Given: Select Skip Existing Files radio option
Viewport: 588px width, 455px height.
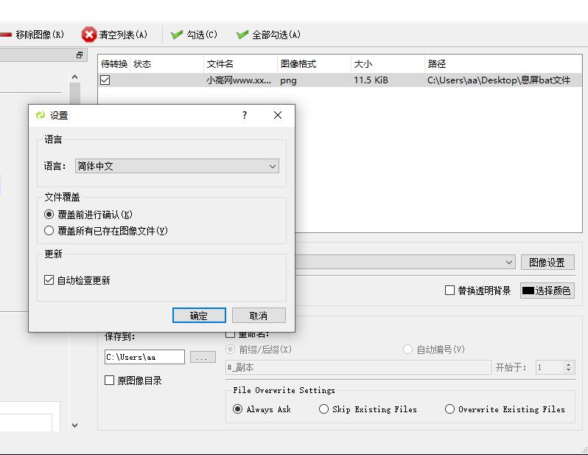Looking at the screenshot, I should 324,409.
